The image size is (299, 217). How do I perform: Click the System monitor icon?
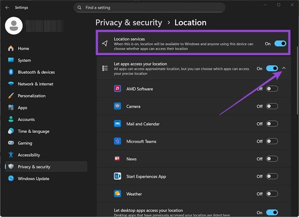[x=11, y=60]
